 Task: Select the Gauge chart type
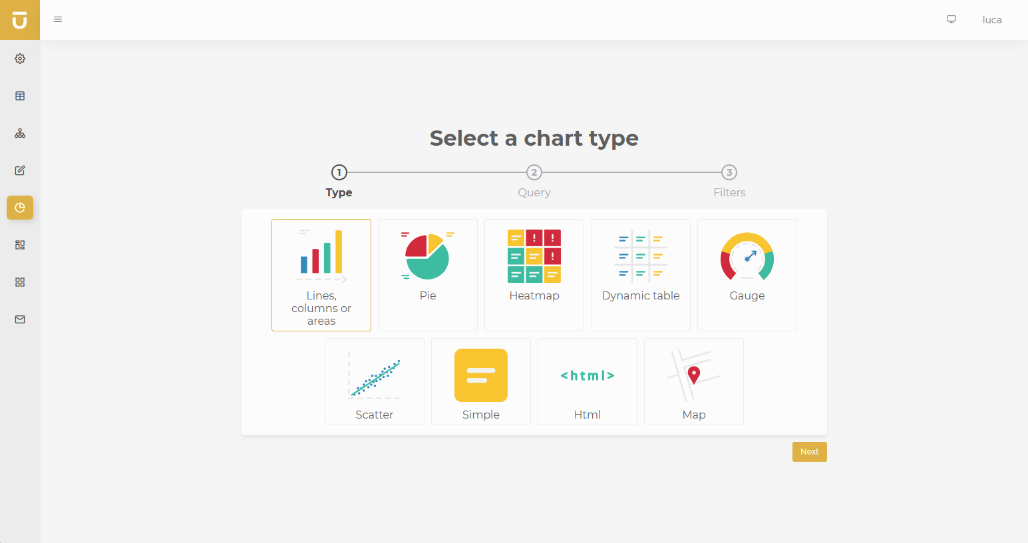(747, 275)
